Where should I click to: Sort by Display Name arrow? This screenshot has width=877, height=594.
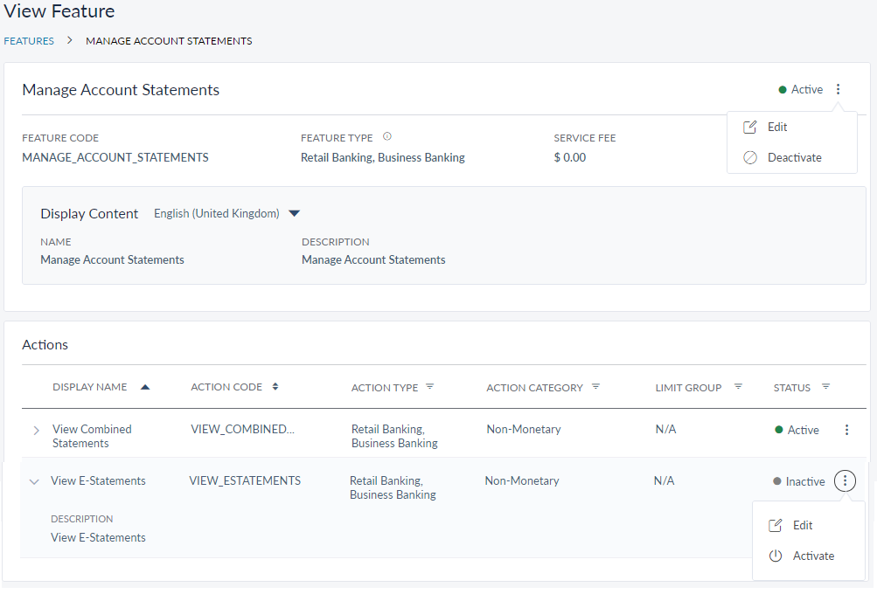(145, 387)
